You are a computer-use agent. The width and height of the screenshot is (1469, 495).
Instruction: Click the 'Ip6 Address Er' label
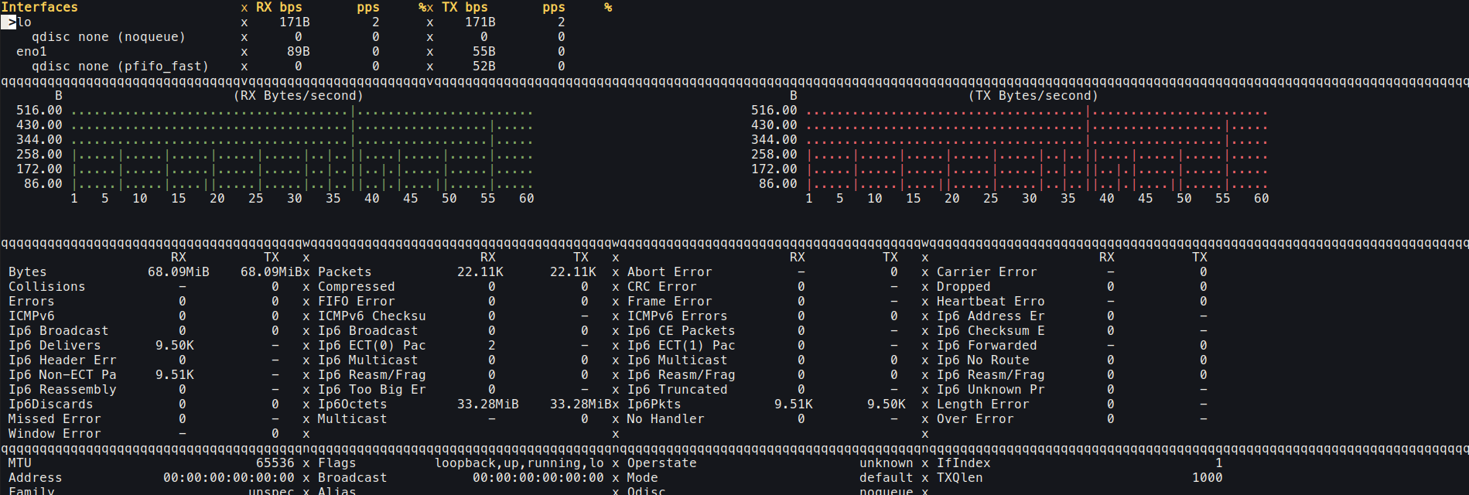[x=991, y=316]
